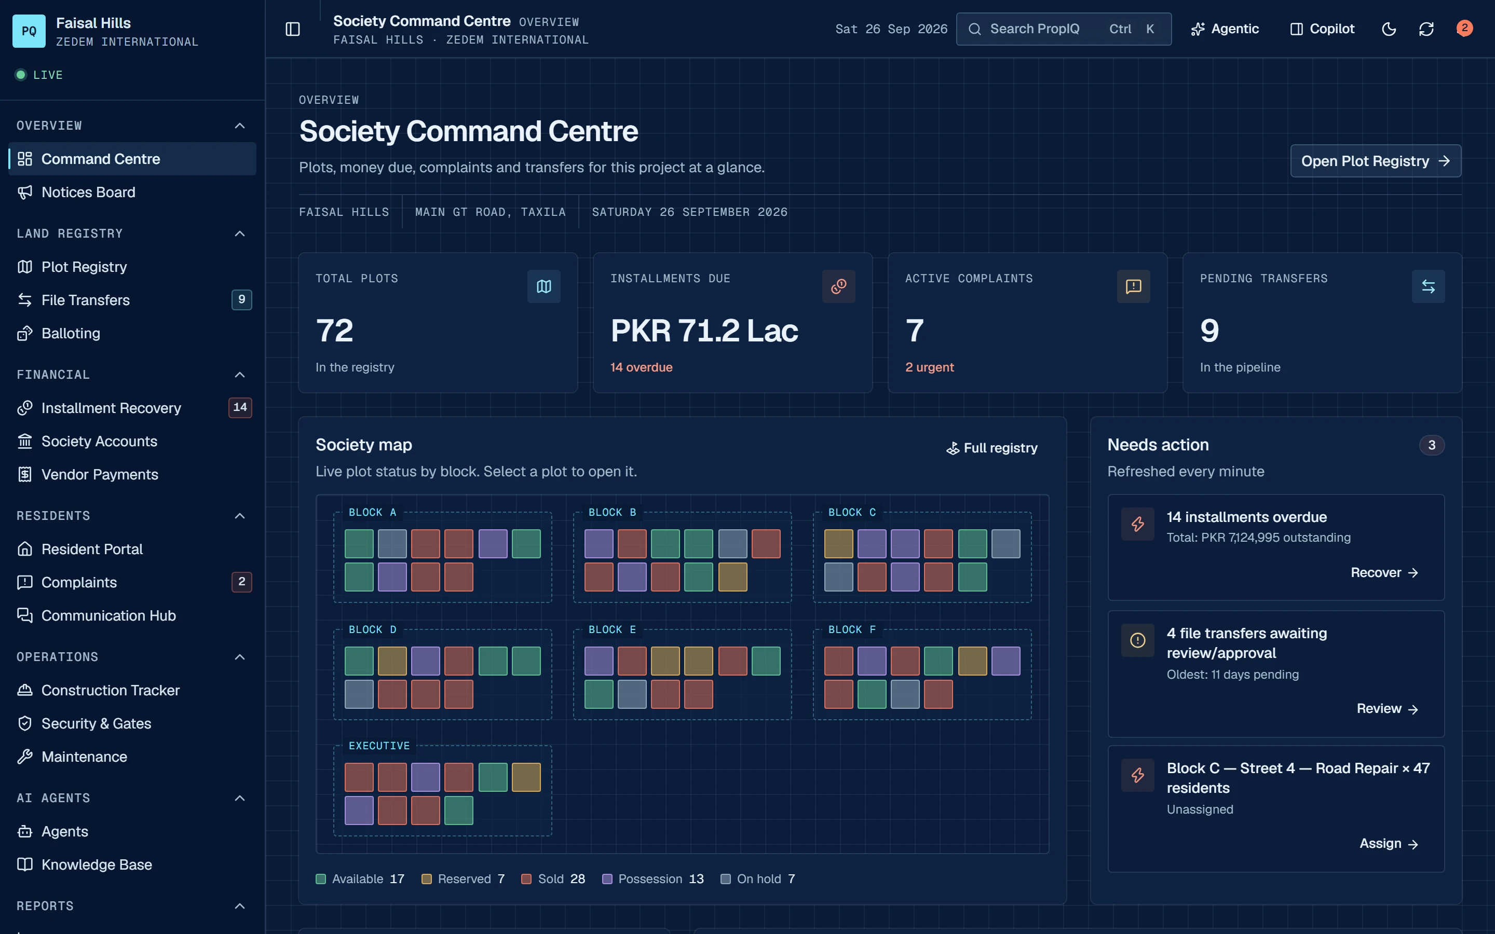Collapse the Financial section chevron
This screenshot has height=934, width=1495.
click(x=240, y=375)
